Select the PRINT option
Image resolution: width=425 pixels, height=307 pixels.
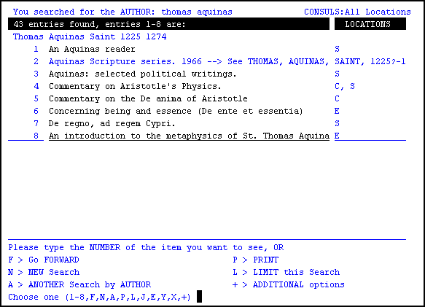[x=256, y=260]
